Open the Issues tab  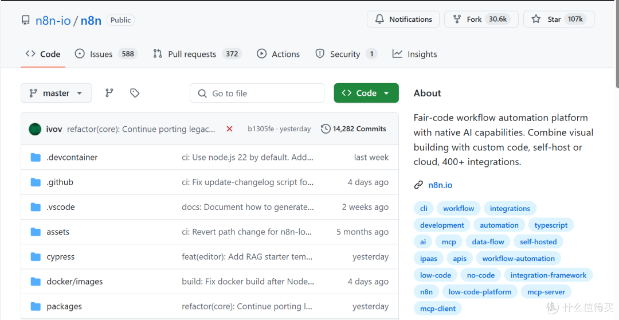tap(106, 54)
